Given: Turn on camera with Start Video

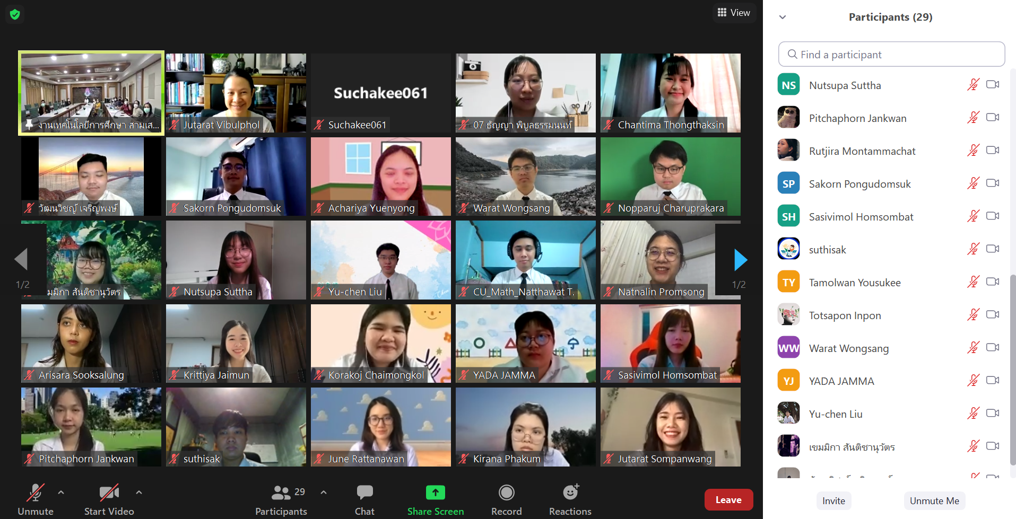Looking at the screenshot, I should (109, 493).
